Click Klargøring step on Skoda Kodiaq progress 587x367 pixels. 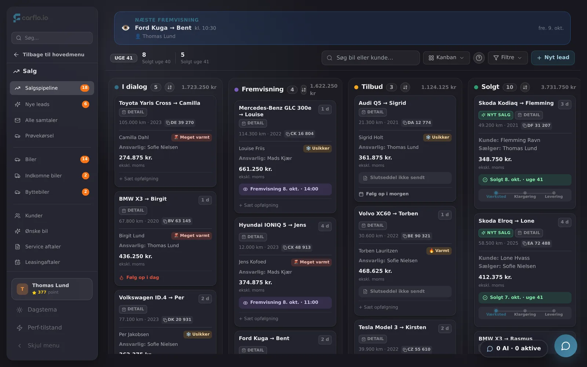[525, 195]
